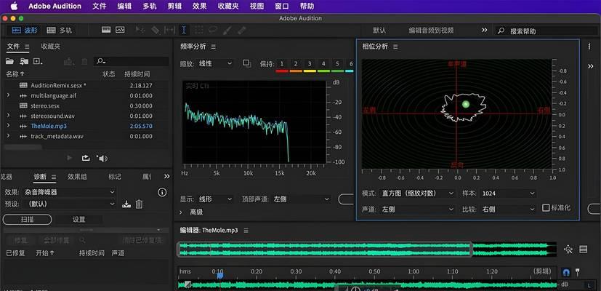The height and width of the screenshot is (291, 601).
Task: Open the 模式 直方图 dropdown
Action: pyautogui.click(x=418, y=193)
